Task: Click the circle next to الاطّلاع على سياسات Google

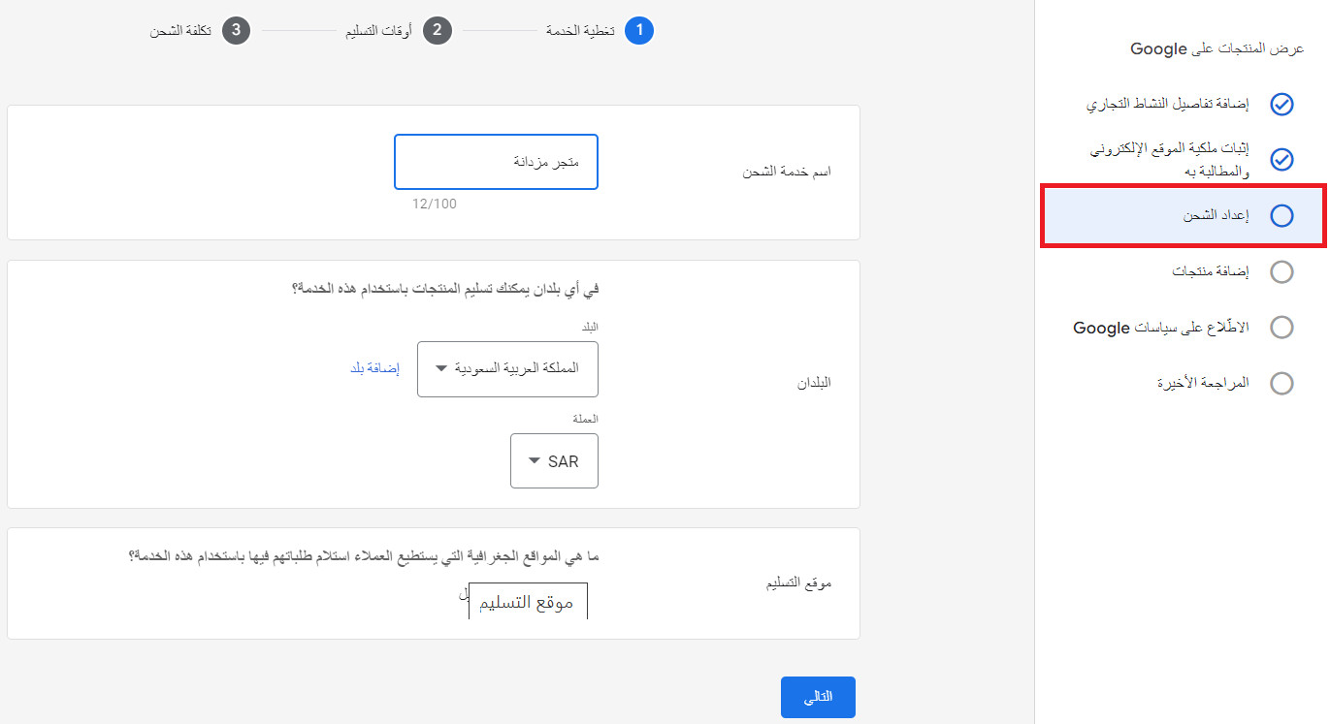Action: [x=1281, y=328]
